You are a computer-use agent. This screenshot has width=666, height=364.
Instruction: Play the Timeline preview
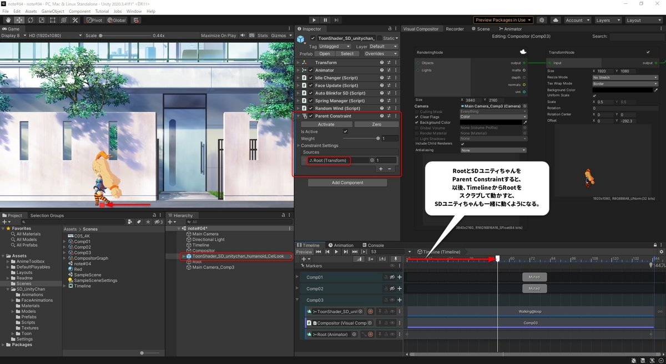coord(336,252)
